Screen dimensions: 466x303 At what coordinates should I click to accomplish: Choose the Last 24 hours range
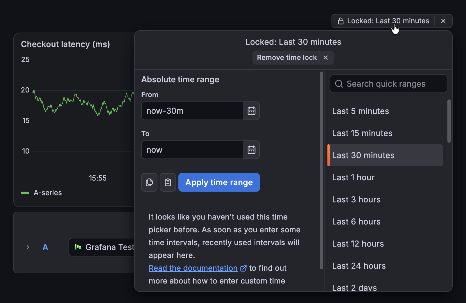[385, 266]
